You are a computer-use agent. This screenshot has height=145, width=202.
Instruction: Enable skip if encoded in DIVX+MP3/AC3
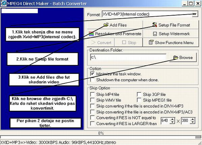click(92, 112)
